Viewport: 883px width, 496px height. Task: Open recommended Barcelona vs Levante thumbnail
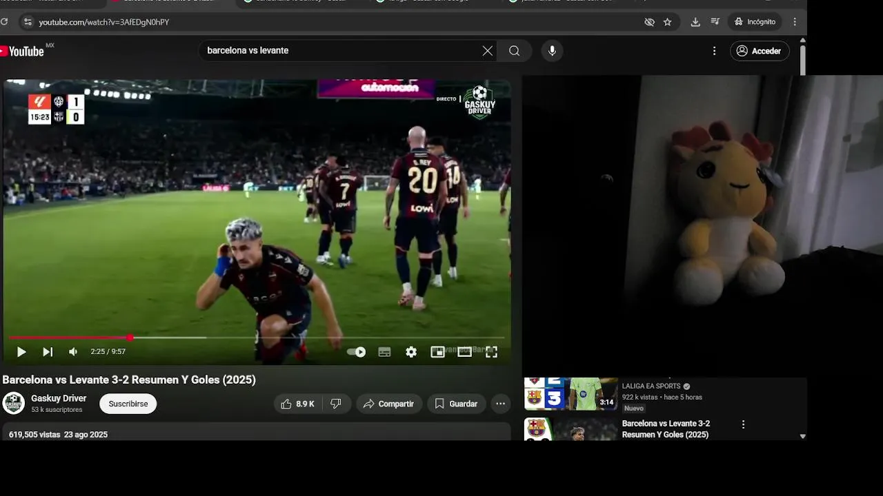[571, 429]
